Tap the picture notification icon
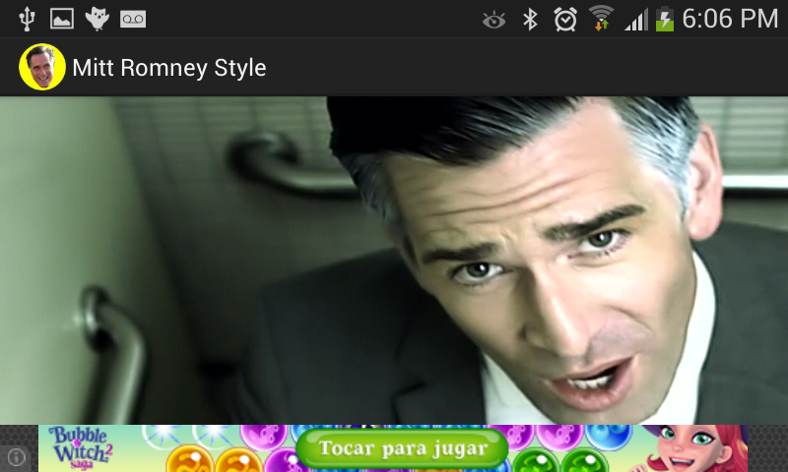Image resolution: width=788 pixels, height=472 pixels. tap(62, 19)
